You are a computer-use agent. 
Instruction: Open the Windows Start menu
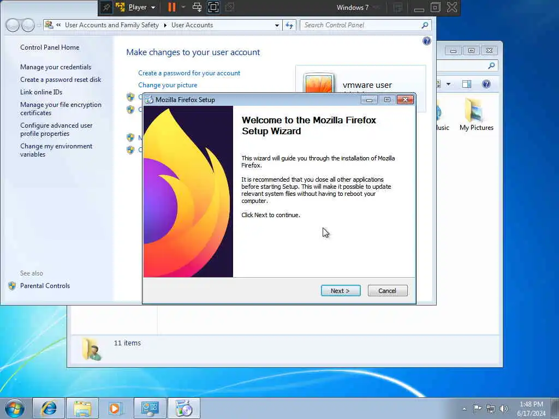(x=15, y=408)
